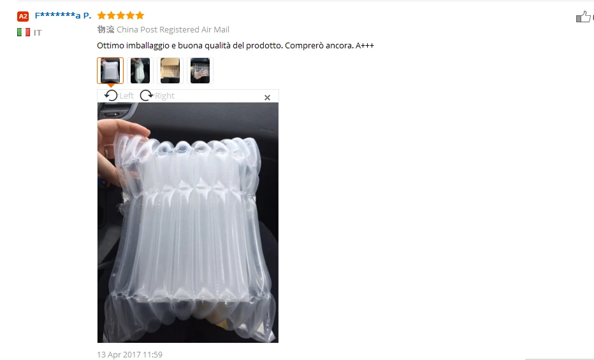Screen dimensions: 594x360
Task: Close the enlarged review photo viewer
Action: [267, 97]
